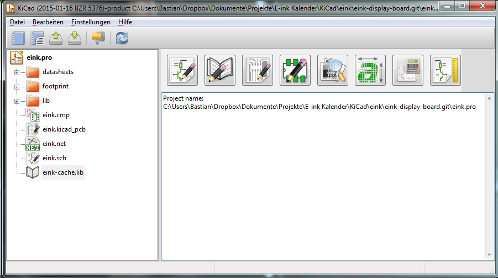Click the message panel scroll-up arrow
This screenshot has height=278, width=498.
click(489, 98)
